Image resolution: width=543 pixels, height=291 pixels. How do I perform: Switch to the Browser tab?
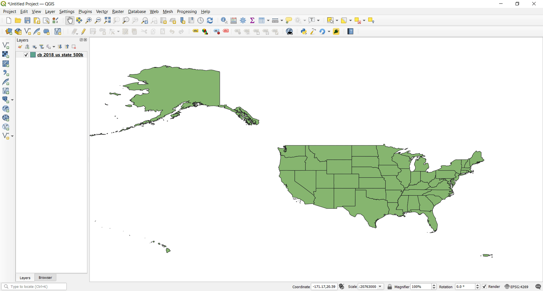click(x=45, y=277)
